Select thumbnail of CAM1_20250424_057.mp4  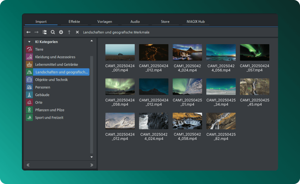[255, 52]
